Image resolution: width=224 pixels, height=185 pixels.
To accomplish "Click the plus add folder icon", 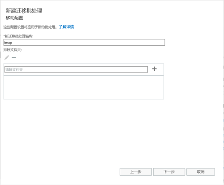I will click(x=155, y=69).
